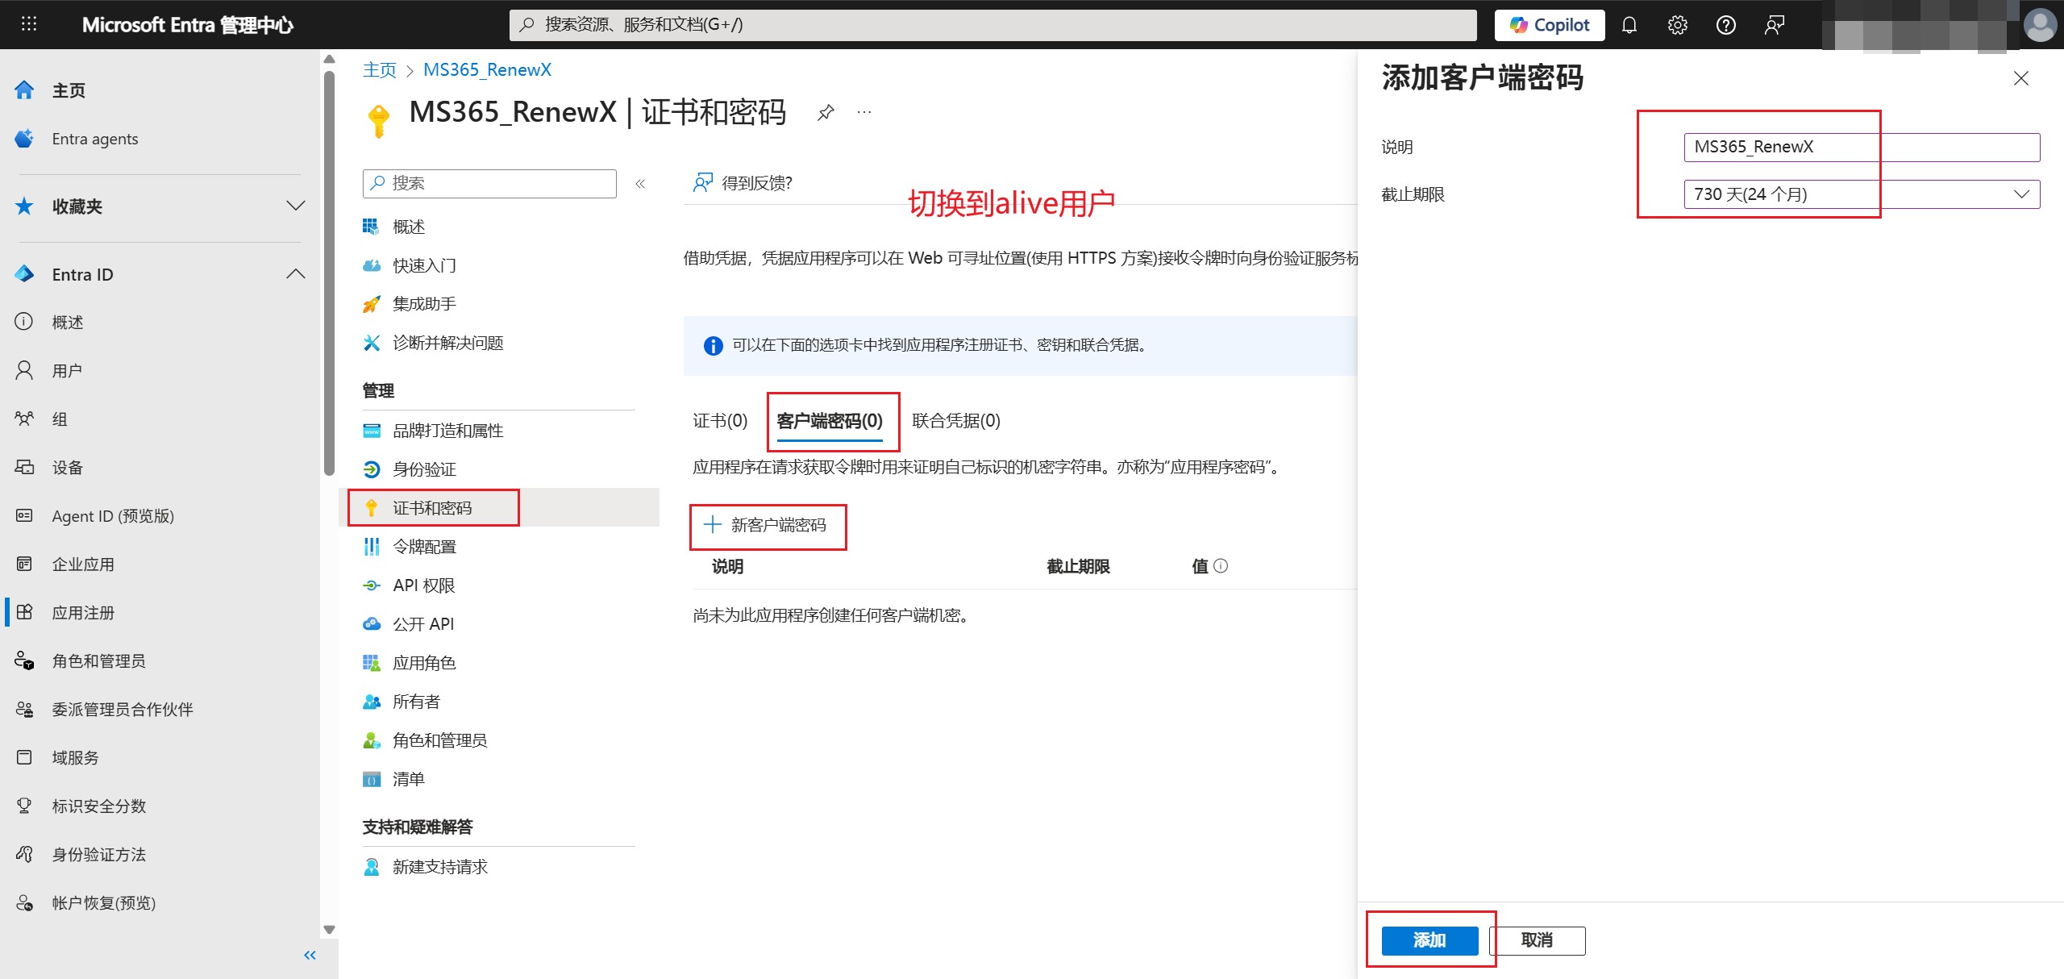Click the 说明 description input field
This screenshot has height=979, width=2064.
(x=1862, y=147)
